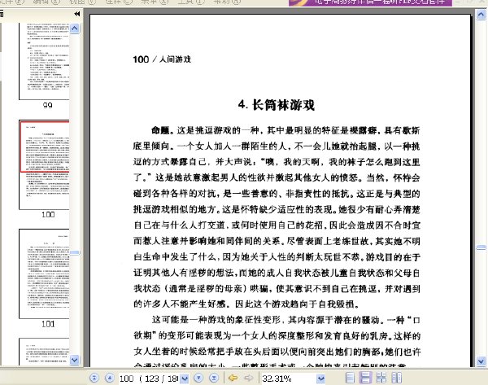Click the document scrollbar down arrow
The height and width of the screenshot is (385, 488).
[x=481, y=361]
